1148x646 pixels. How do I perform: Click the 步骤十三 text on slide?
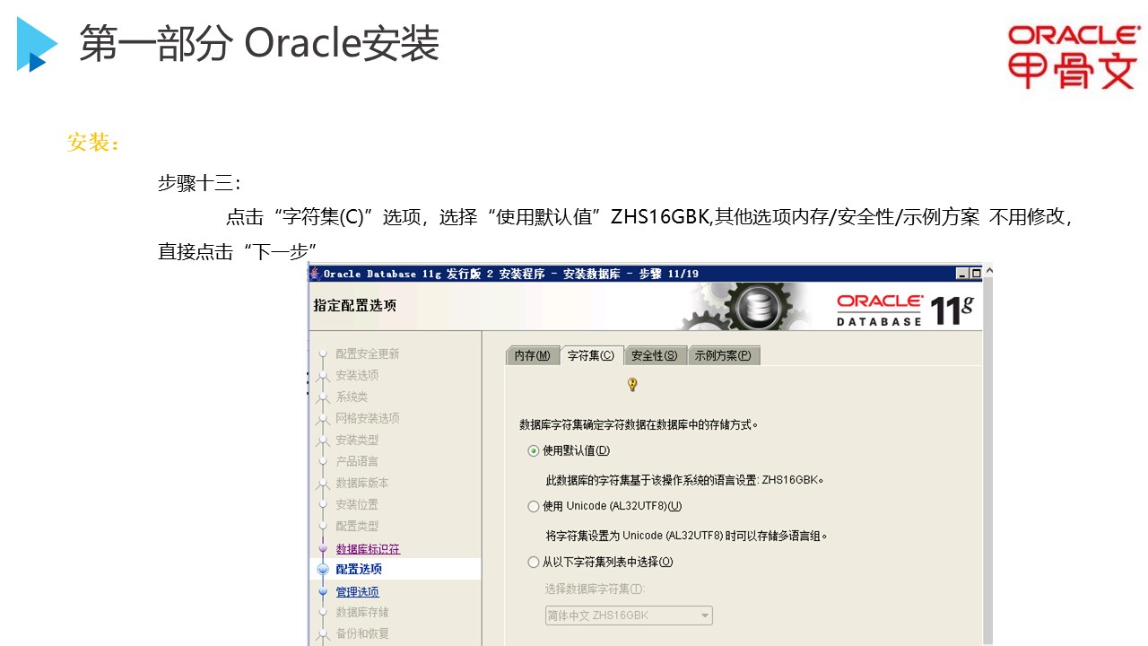199,184
